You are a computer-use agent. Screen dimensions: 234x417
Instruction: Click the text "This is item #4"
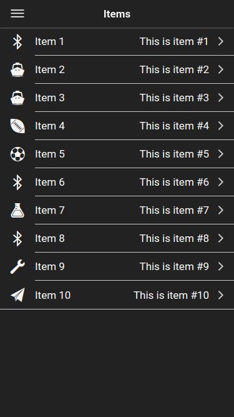coord(174,126)
